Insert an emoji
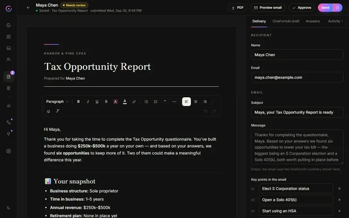 point(48,111)
